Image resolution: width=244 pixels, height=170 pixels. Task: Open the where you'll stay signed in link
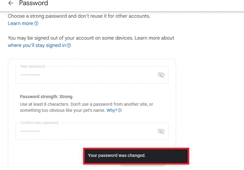point(37,45)
